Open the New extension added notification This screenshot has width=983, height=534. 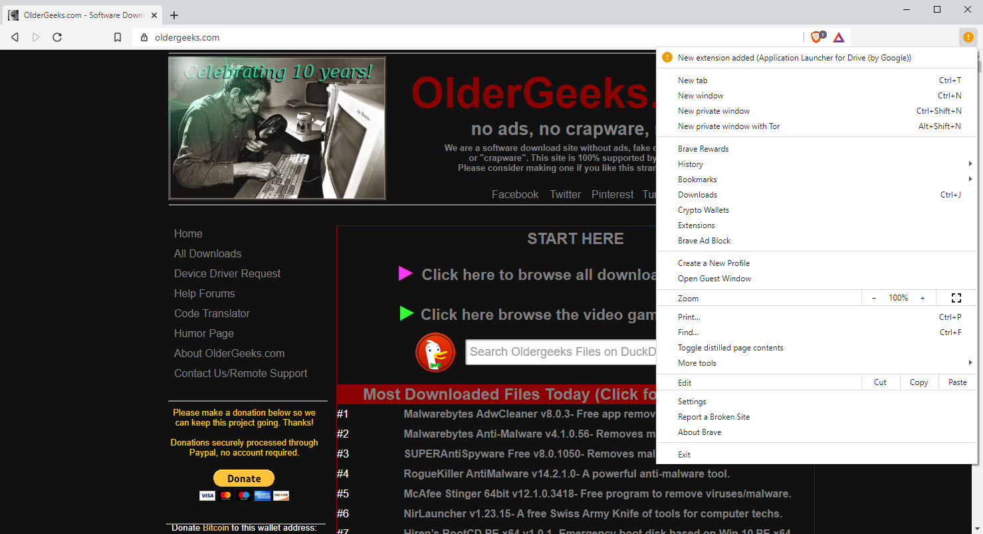[x=817, y=58]
